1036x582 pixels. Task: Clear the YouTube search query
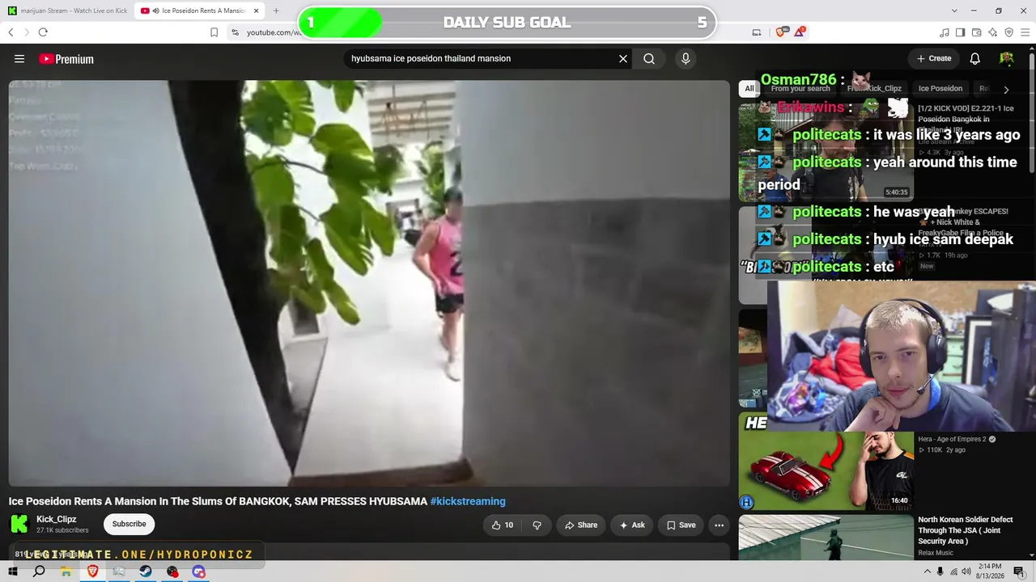(623, 58)
